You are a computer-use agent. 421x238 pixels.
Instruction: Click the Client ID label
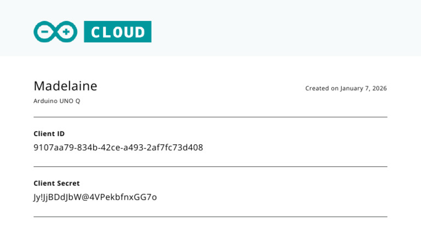click(x=49, y=134)
